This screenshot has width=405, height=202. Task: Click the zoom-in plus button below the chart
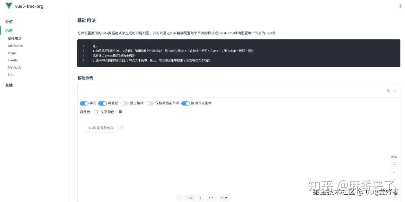click(x=201, y=198)
